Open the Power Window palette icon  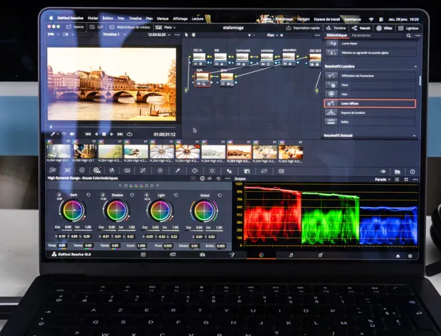point(195,171)
